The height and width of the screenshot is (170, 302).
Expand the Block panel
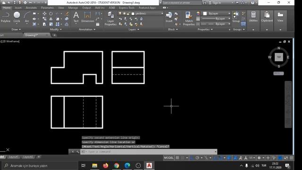[173, 29]
